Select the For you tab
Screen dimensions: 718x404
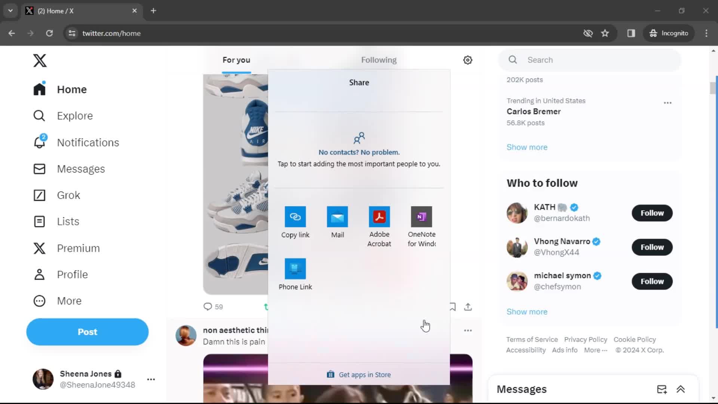tap(236, 60)
